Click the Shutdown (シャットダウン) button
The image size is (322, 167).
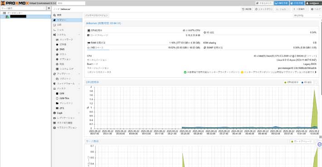(x=264, y=9)
